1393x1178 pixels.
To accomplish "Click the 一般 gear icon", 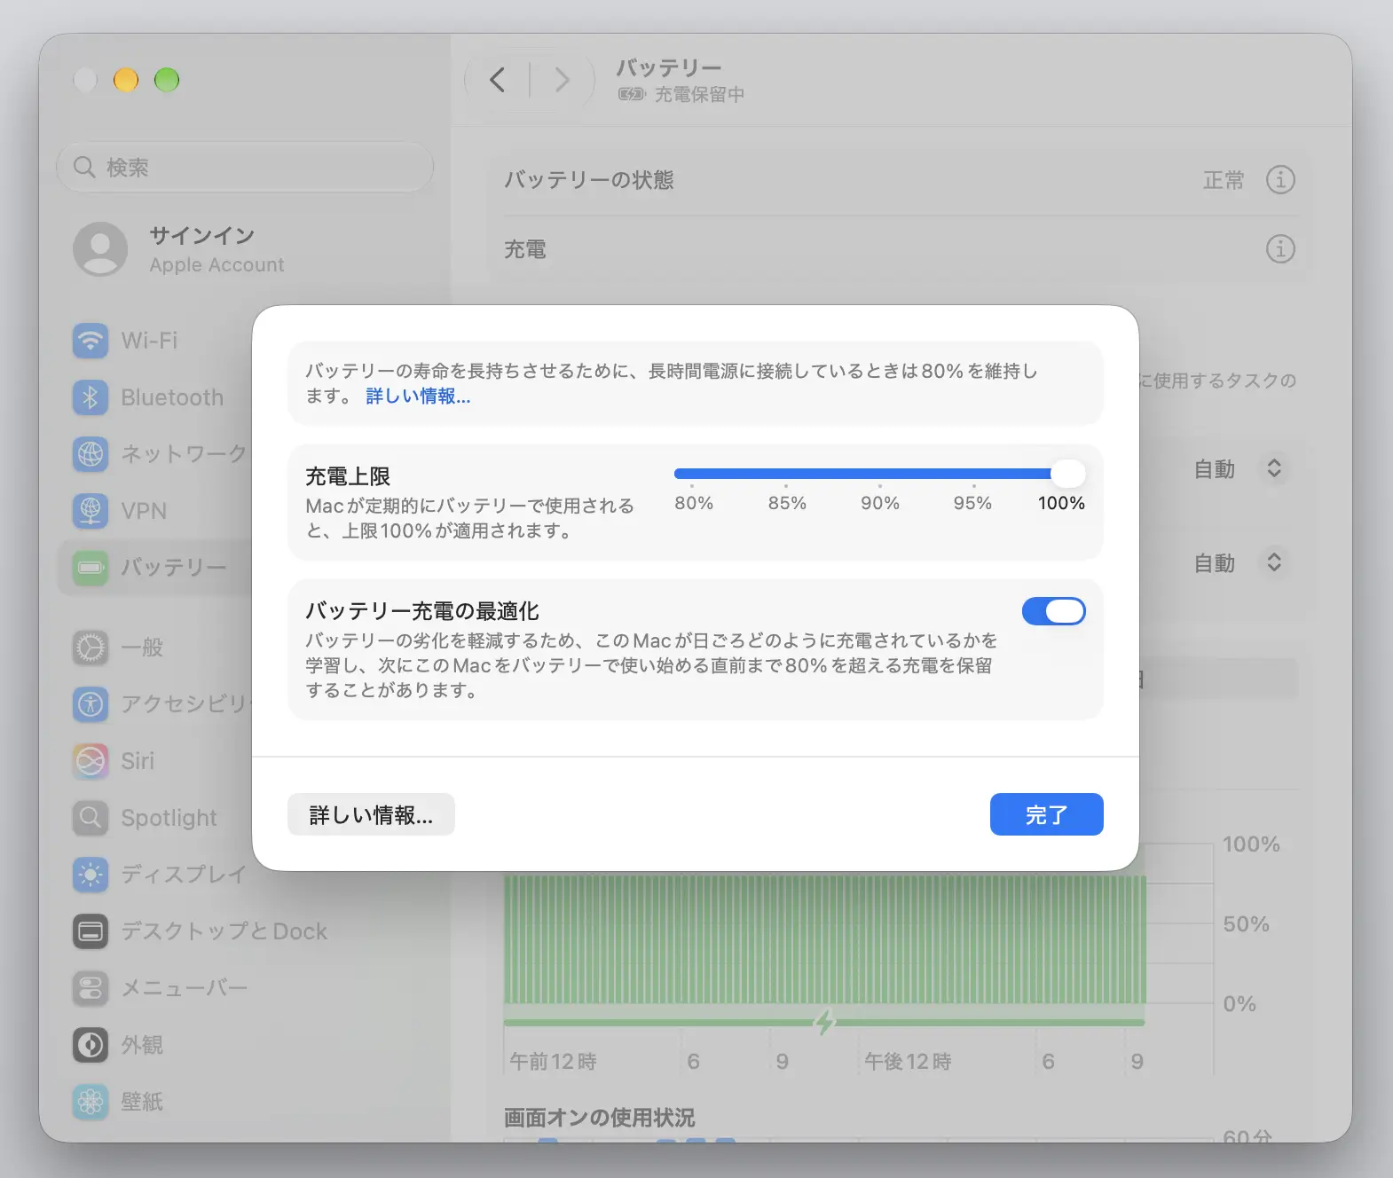I will pyautogui.click(x=91, y=648).
